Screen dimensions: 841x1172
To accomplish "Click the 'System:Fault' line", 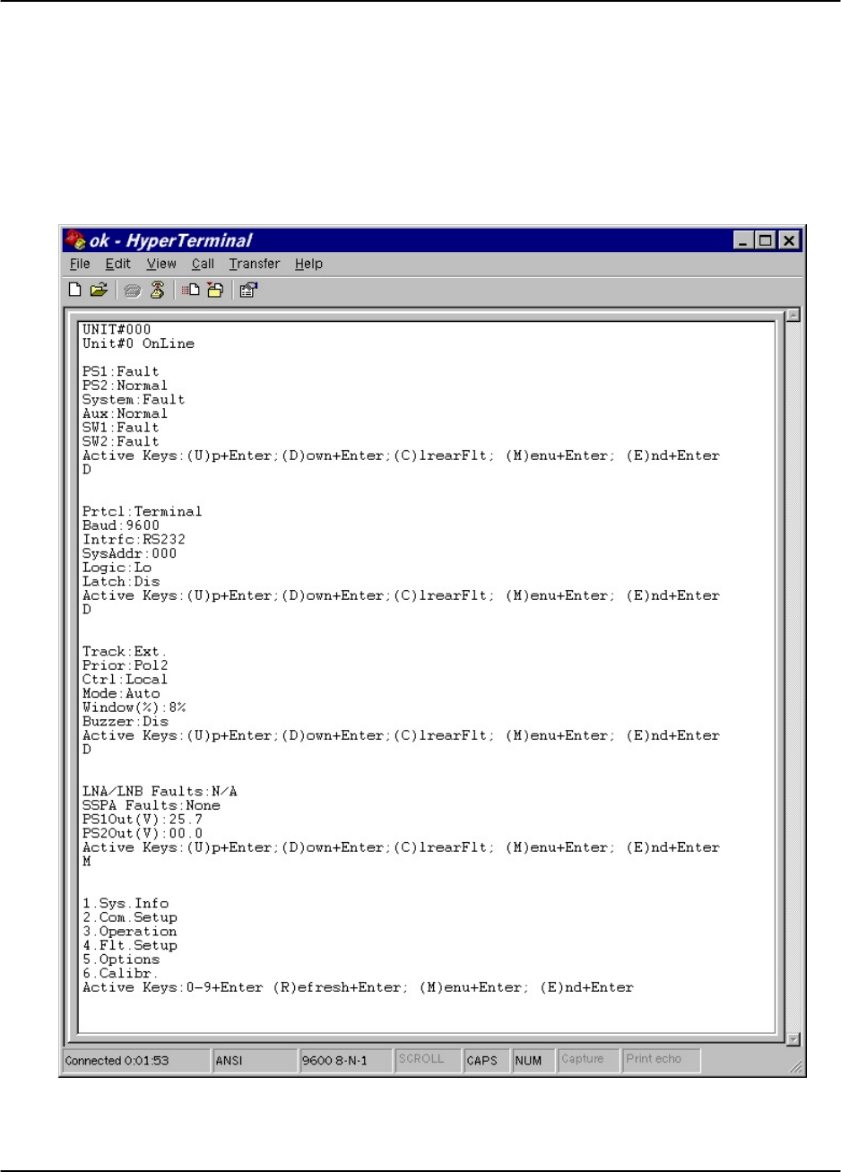I will pyautogui.click(x=134, y=399).
